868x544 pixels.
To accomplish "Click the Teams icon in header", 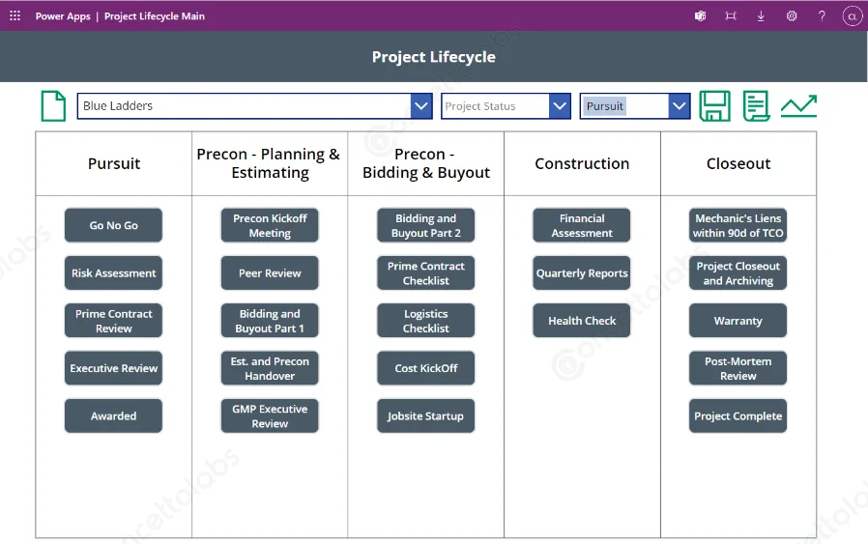I will point(701,16).
